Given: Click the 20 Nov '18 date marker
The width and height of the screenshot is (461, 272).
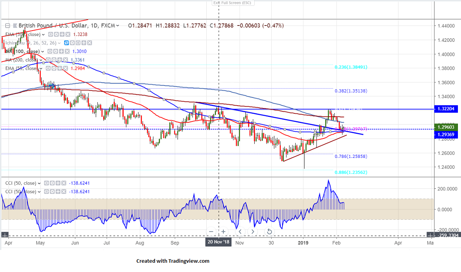Looking at the screenshot, I should pos(218,242).
